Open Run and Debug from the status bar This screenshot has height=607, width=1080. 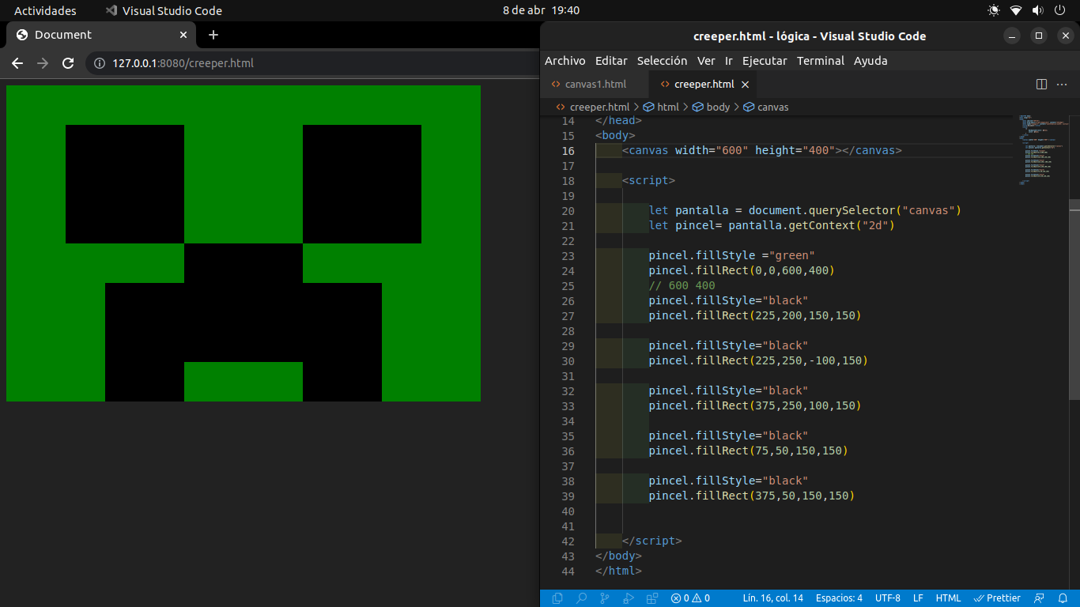(629, 598)
